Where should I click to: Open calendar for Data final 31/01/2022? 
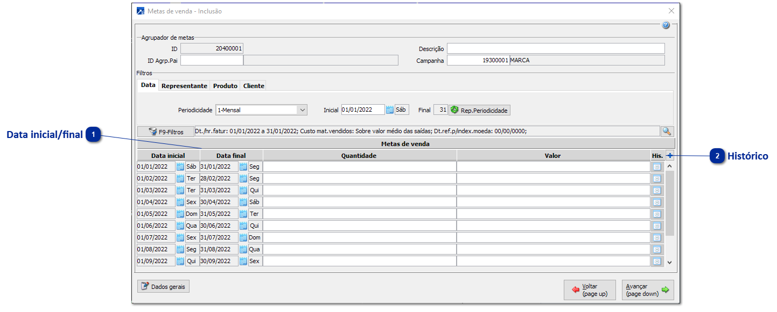point(243,166)
